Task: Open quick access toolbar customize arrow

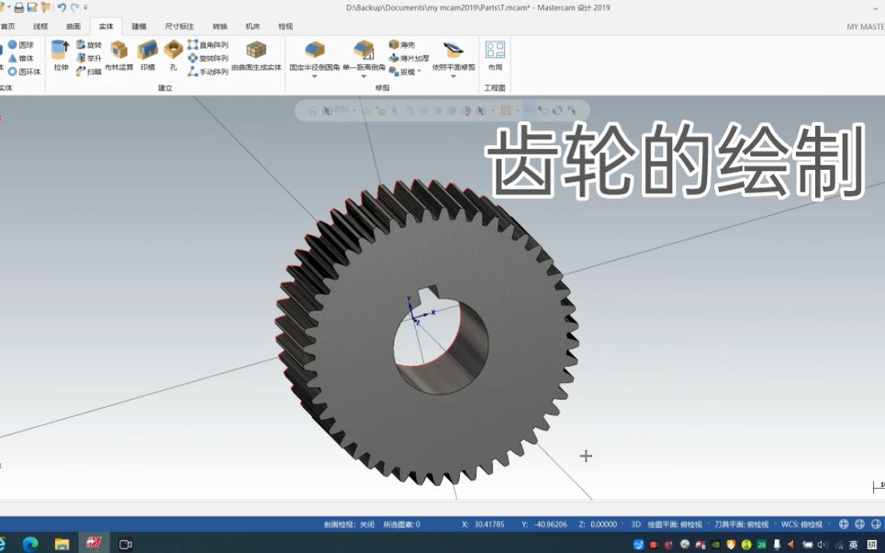Action: coord(85,7)
